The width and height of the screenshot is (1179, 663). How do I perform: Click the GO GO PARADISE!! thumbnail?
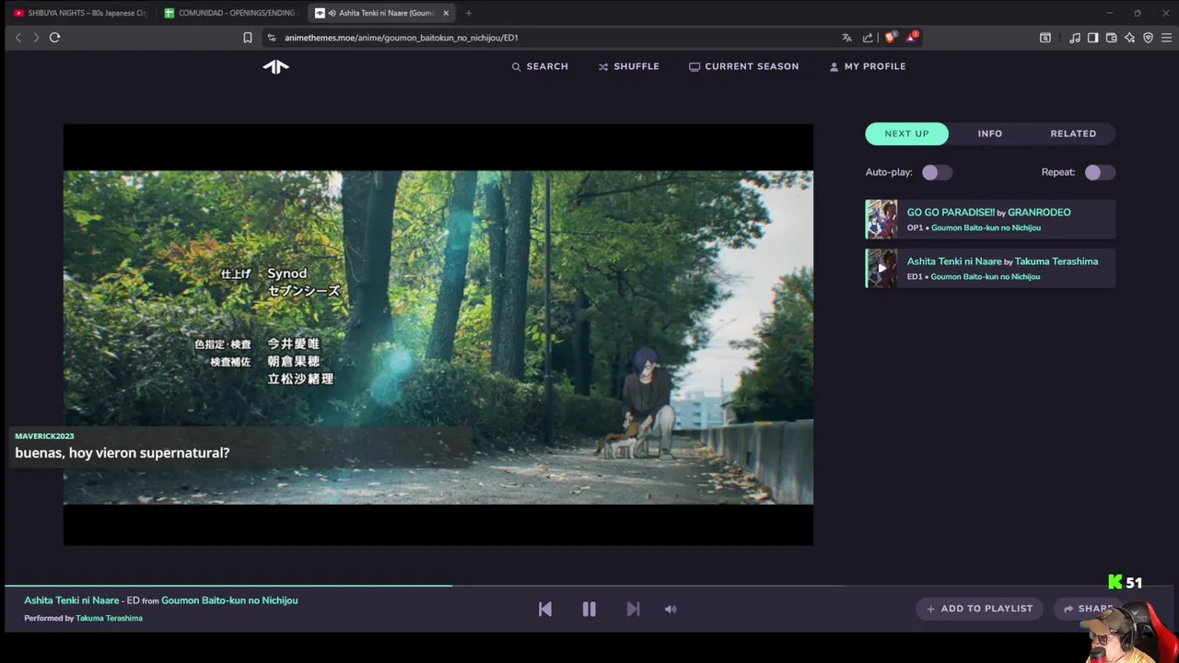click(881, 219)
